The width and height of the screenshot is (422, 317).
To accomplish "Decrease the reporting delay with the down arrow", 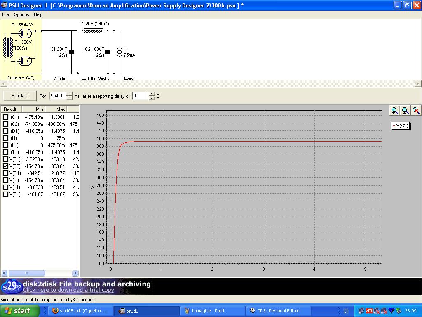I will pyautogui.click(x=152, y=98).
